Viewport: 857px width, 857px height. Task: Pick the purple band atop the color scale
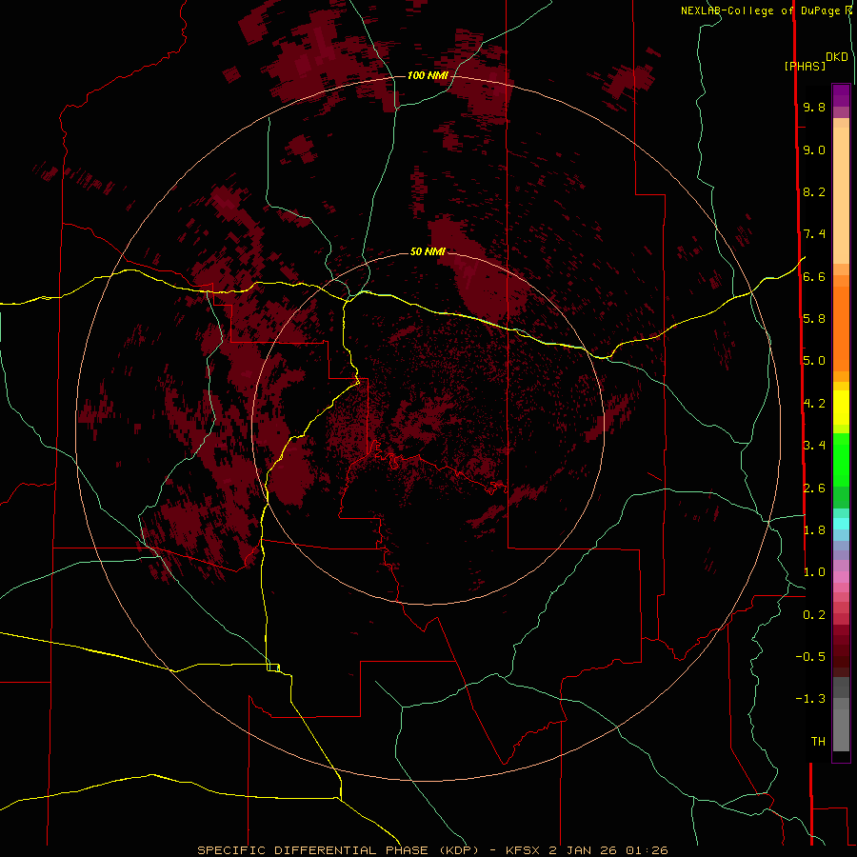(841, 95)
